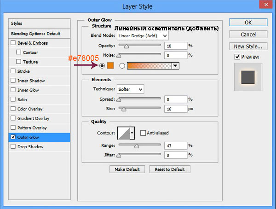This screenshot has width=276, height=209.
Task: Open the Contour curve thumbnail picker
Action: coord(124,133)
